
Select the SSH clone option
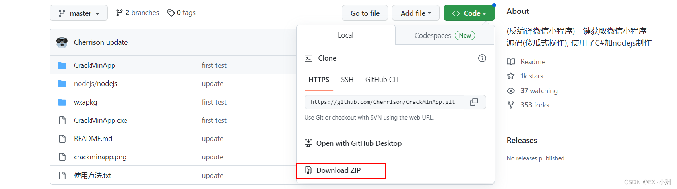[x=347, y=80]
